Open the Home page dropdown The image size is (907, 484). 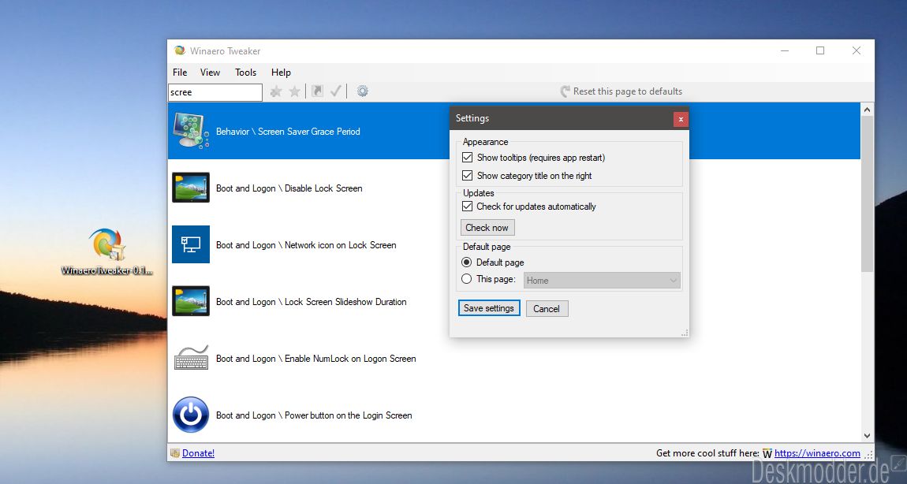[x=602, y=281]
